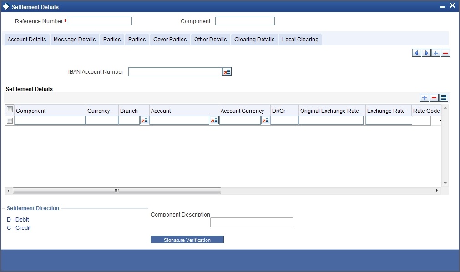Switch to Cover Parties tab

(x=170, y=39)
